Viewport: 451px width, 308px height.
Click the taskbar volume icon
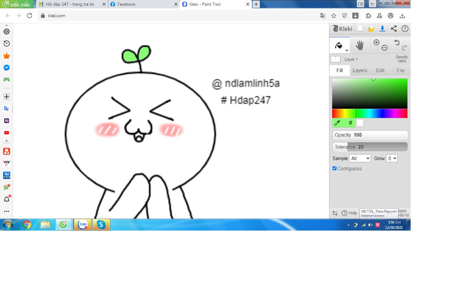pos(370,225)
